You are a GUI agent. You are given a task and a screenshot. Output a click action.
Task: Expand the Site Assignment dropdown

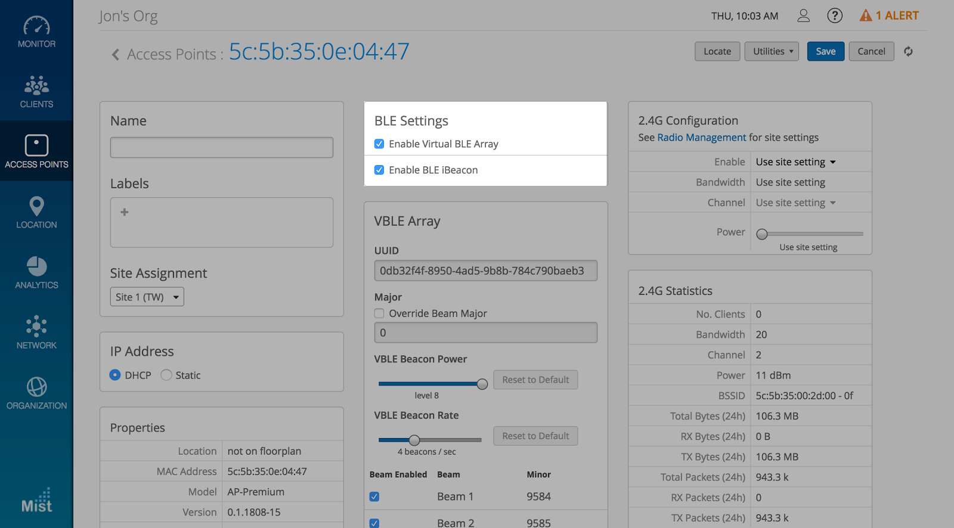(x=147, y=297)
